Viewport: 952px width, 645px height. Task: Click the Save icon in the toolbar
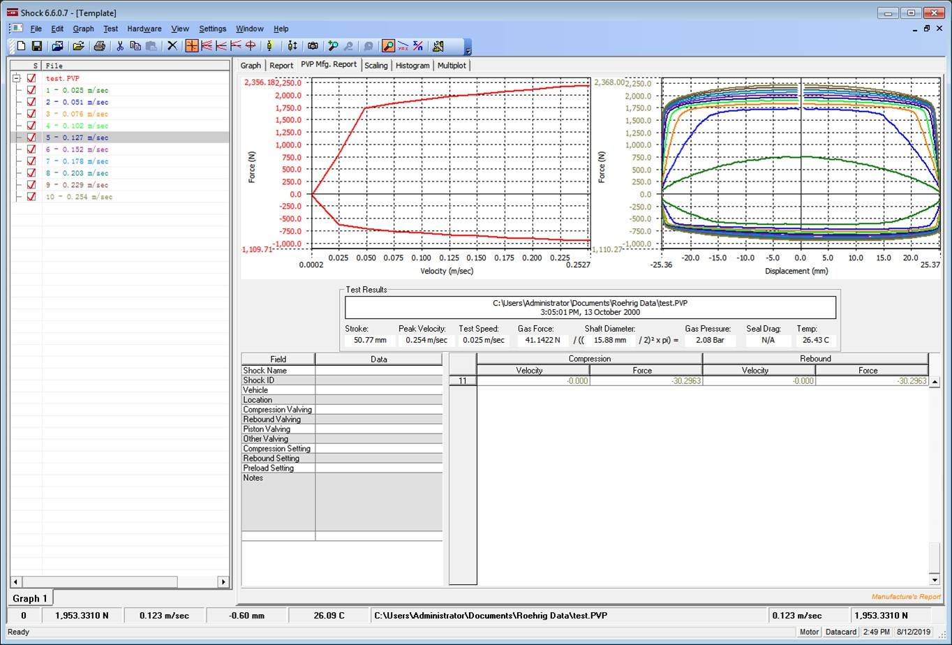point(37,46)
